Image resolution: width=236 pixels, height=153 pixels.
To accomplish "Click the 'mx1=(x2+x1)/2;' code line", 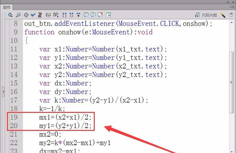I will (x=65, y=117).
